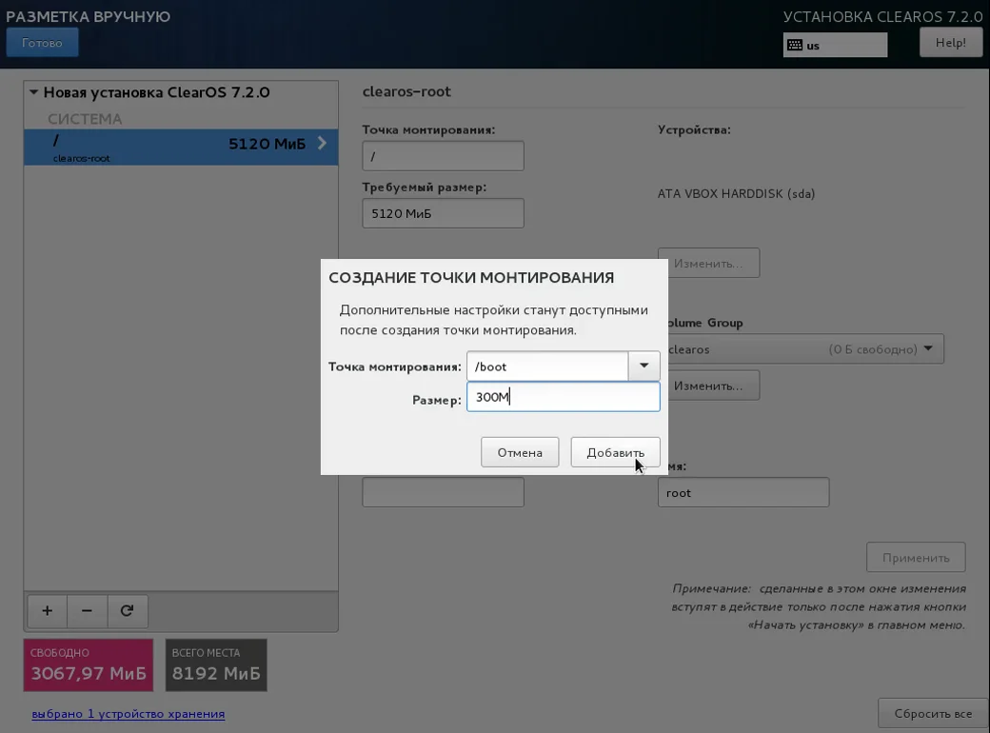
Task: Open the Help! button
Action: coord(950,43)
